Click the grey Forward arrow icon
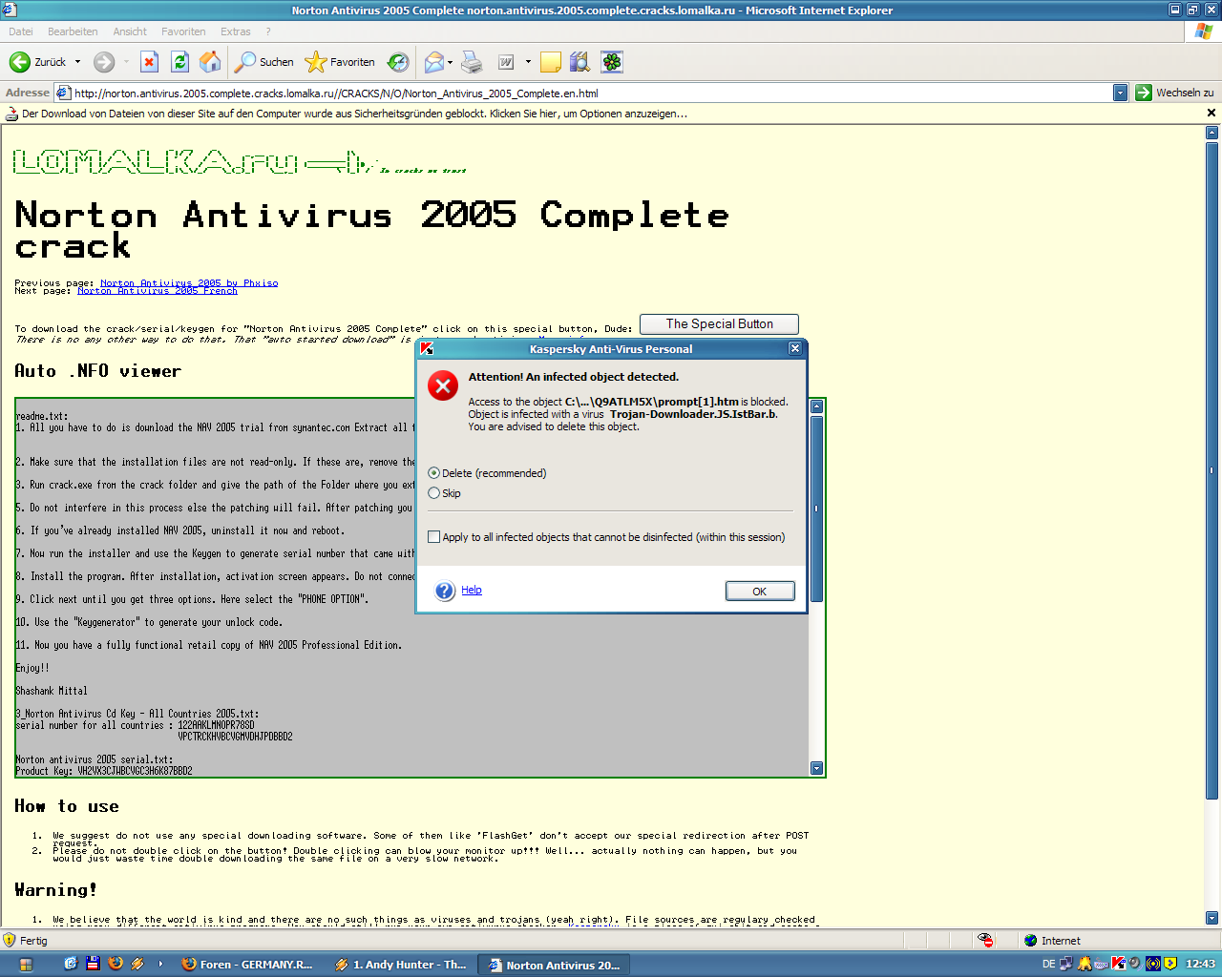The image size is (1222, 977). pyautogui.click(x=104, y=62)
